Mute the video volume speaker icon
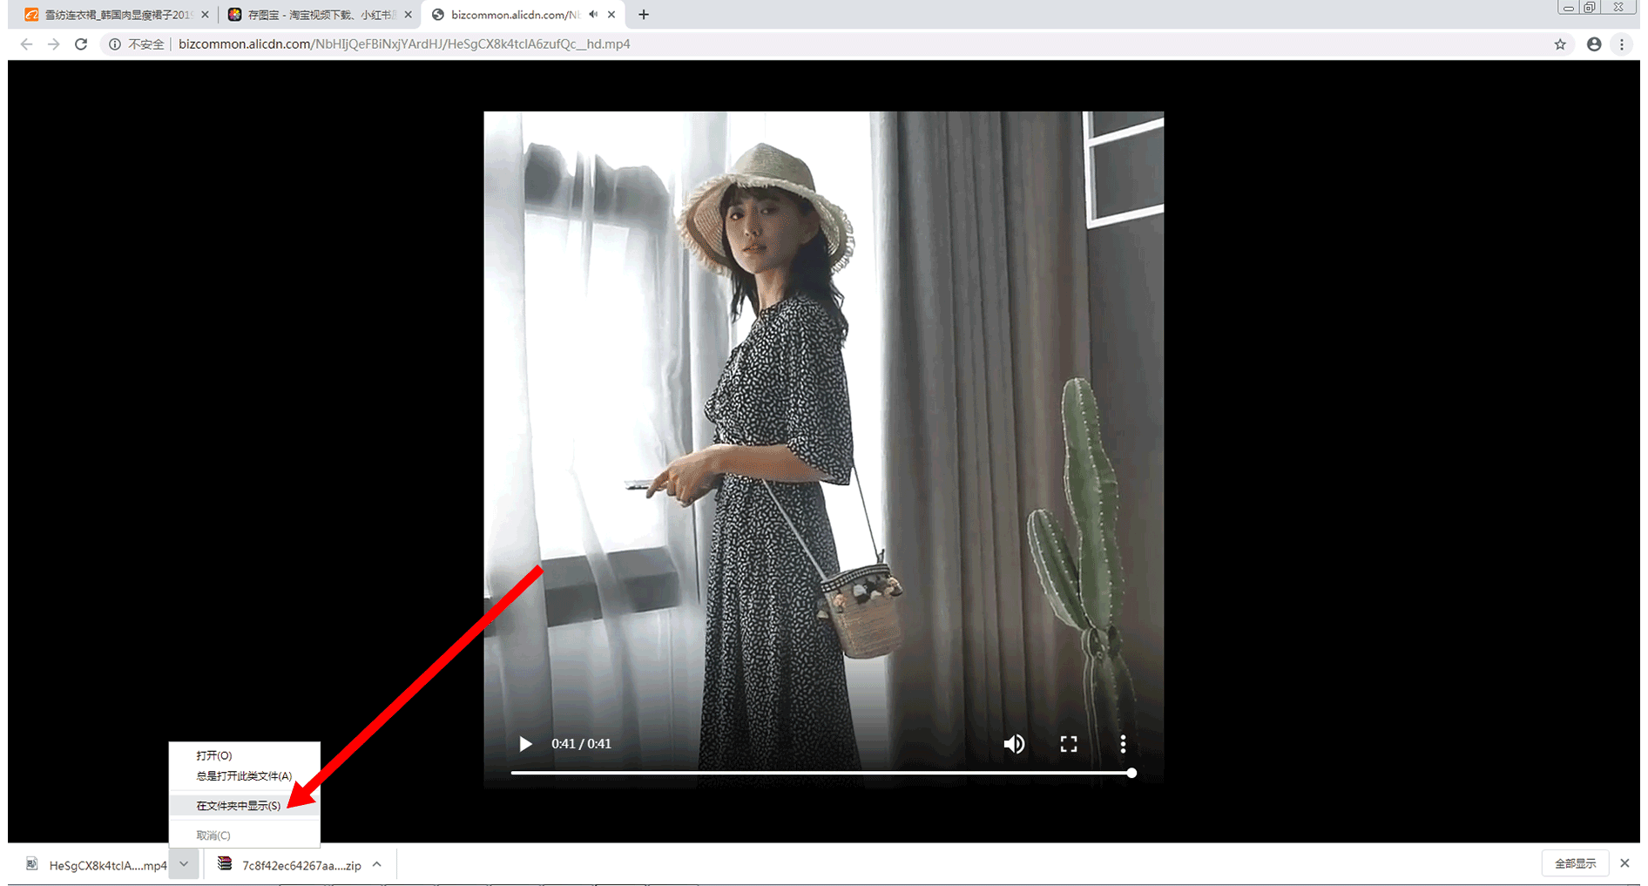This screenshot has width=1648, height=886. [1014, 744]
